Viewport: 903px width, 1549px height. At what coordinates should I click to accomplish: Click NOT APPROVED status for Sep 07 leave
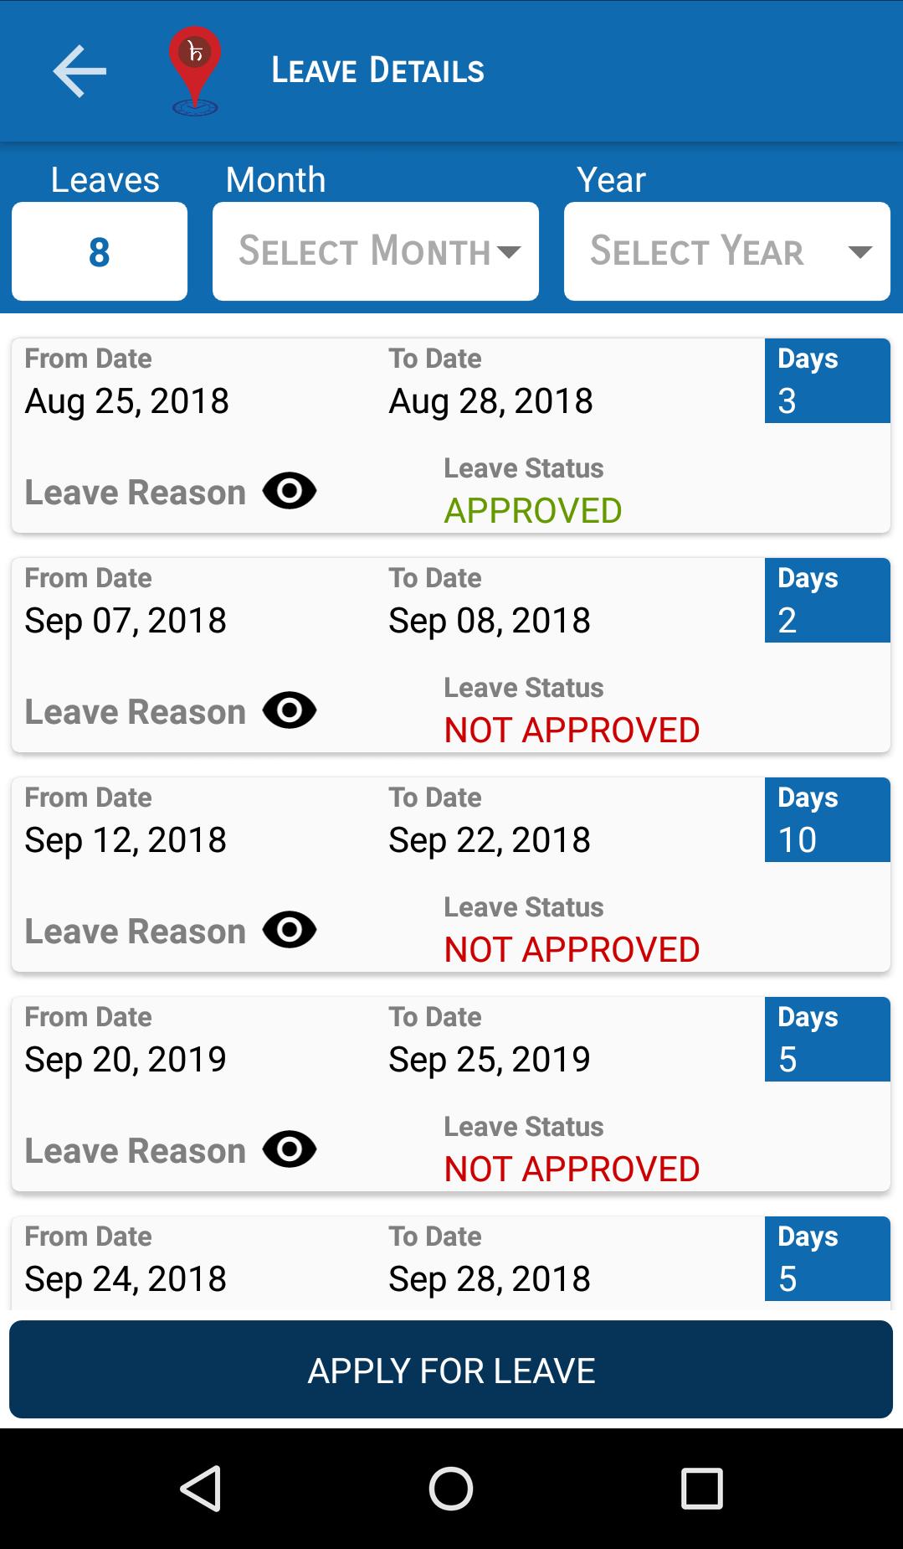(x=572, y=730)
